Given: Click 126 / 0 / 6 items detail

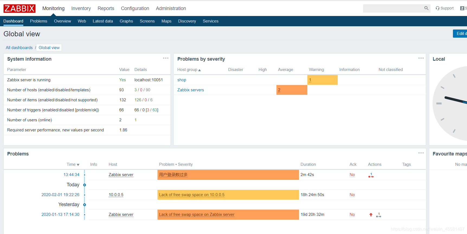Looking at the screenshot, I should pos(143,100).
